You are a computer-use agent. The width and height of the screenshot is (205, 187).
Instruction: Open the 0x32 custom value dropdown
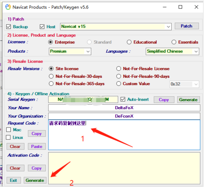click(184, 84)
